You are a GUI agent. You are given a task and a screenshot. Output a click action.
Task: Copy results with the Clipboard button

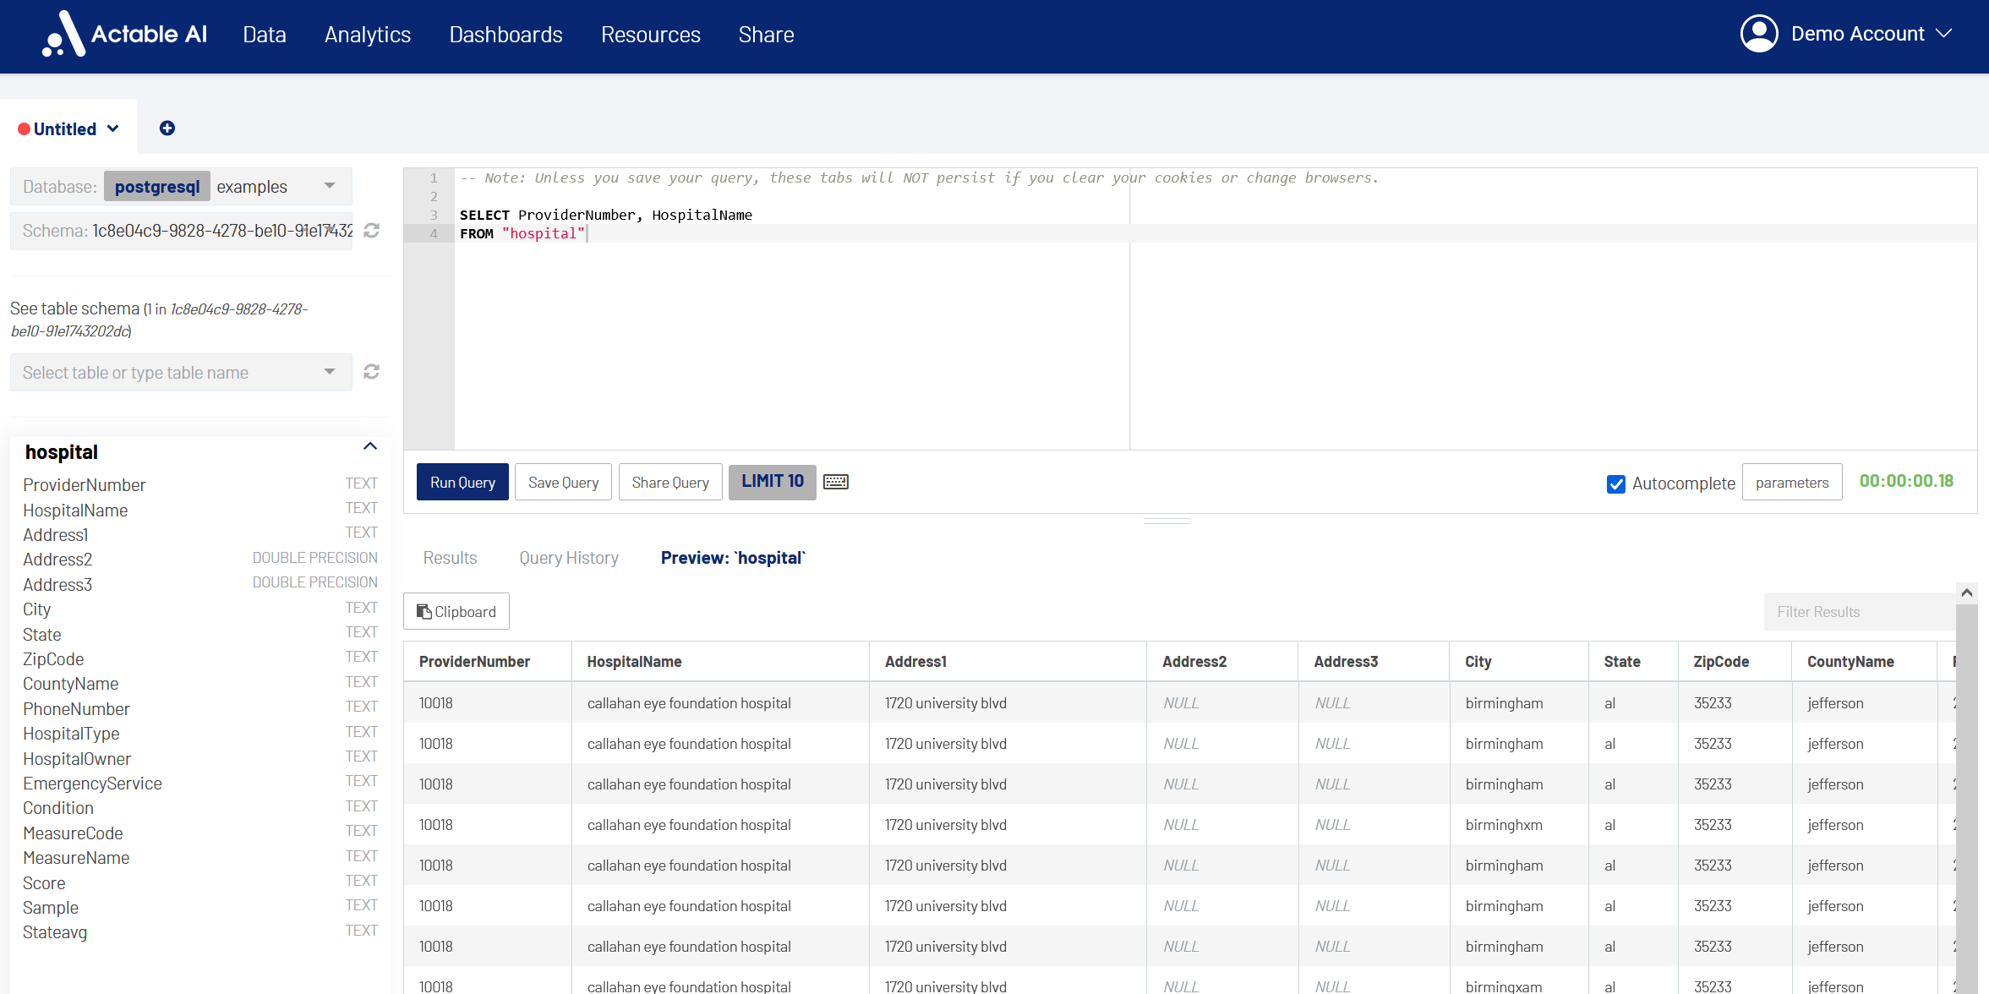pos(456,611)
